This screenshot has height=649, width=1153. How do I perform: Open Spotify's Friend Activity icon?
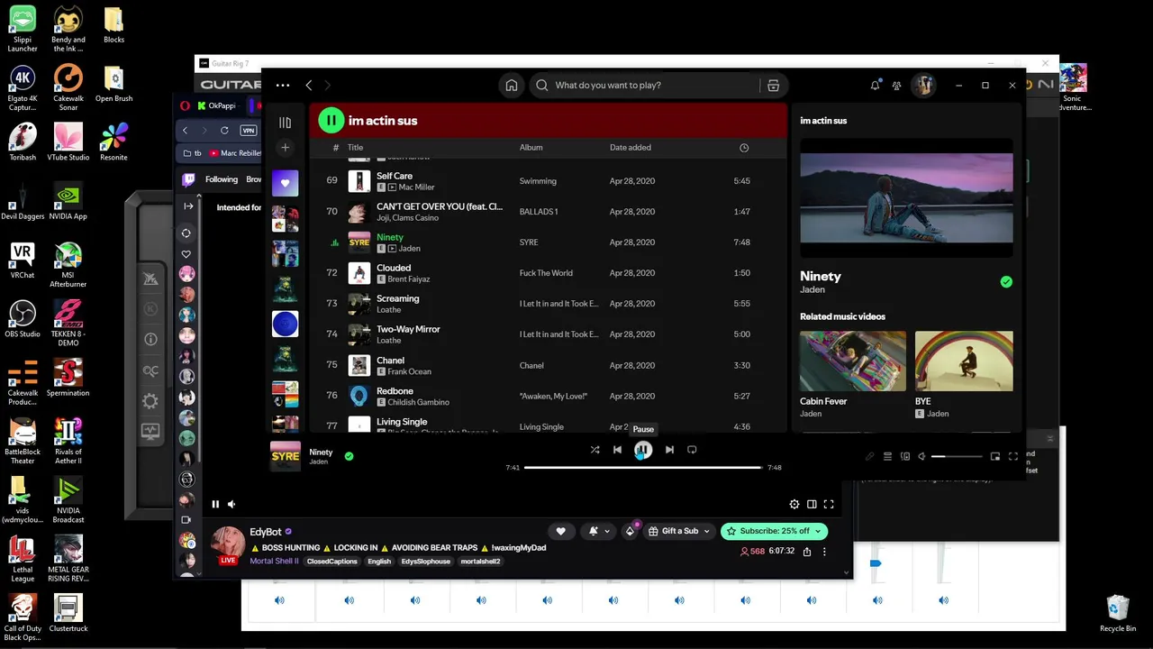896,86
